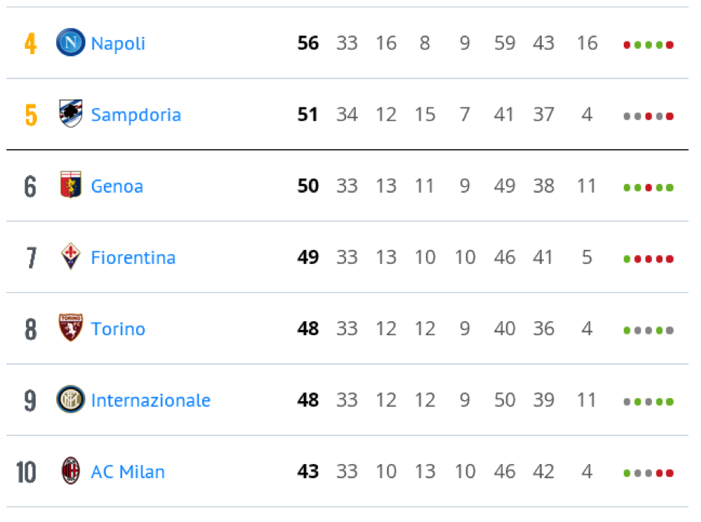Click Napoli's recent form dots

tap(648, 44)
